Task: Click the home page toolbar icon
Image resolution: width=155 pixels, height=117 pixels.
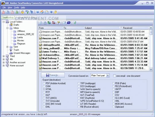Action: [42, 12]
